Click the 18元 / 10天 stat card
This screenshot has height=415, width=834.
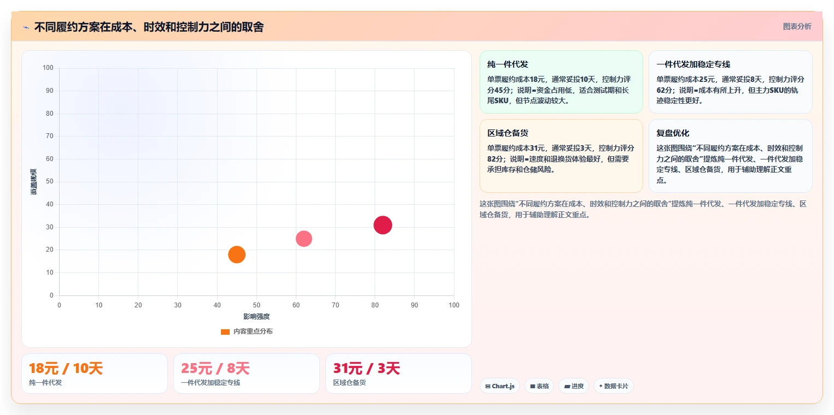95,373
